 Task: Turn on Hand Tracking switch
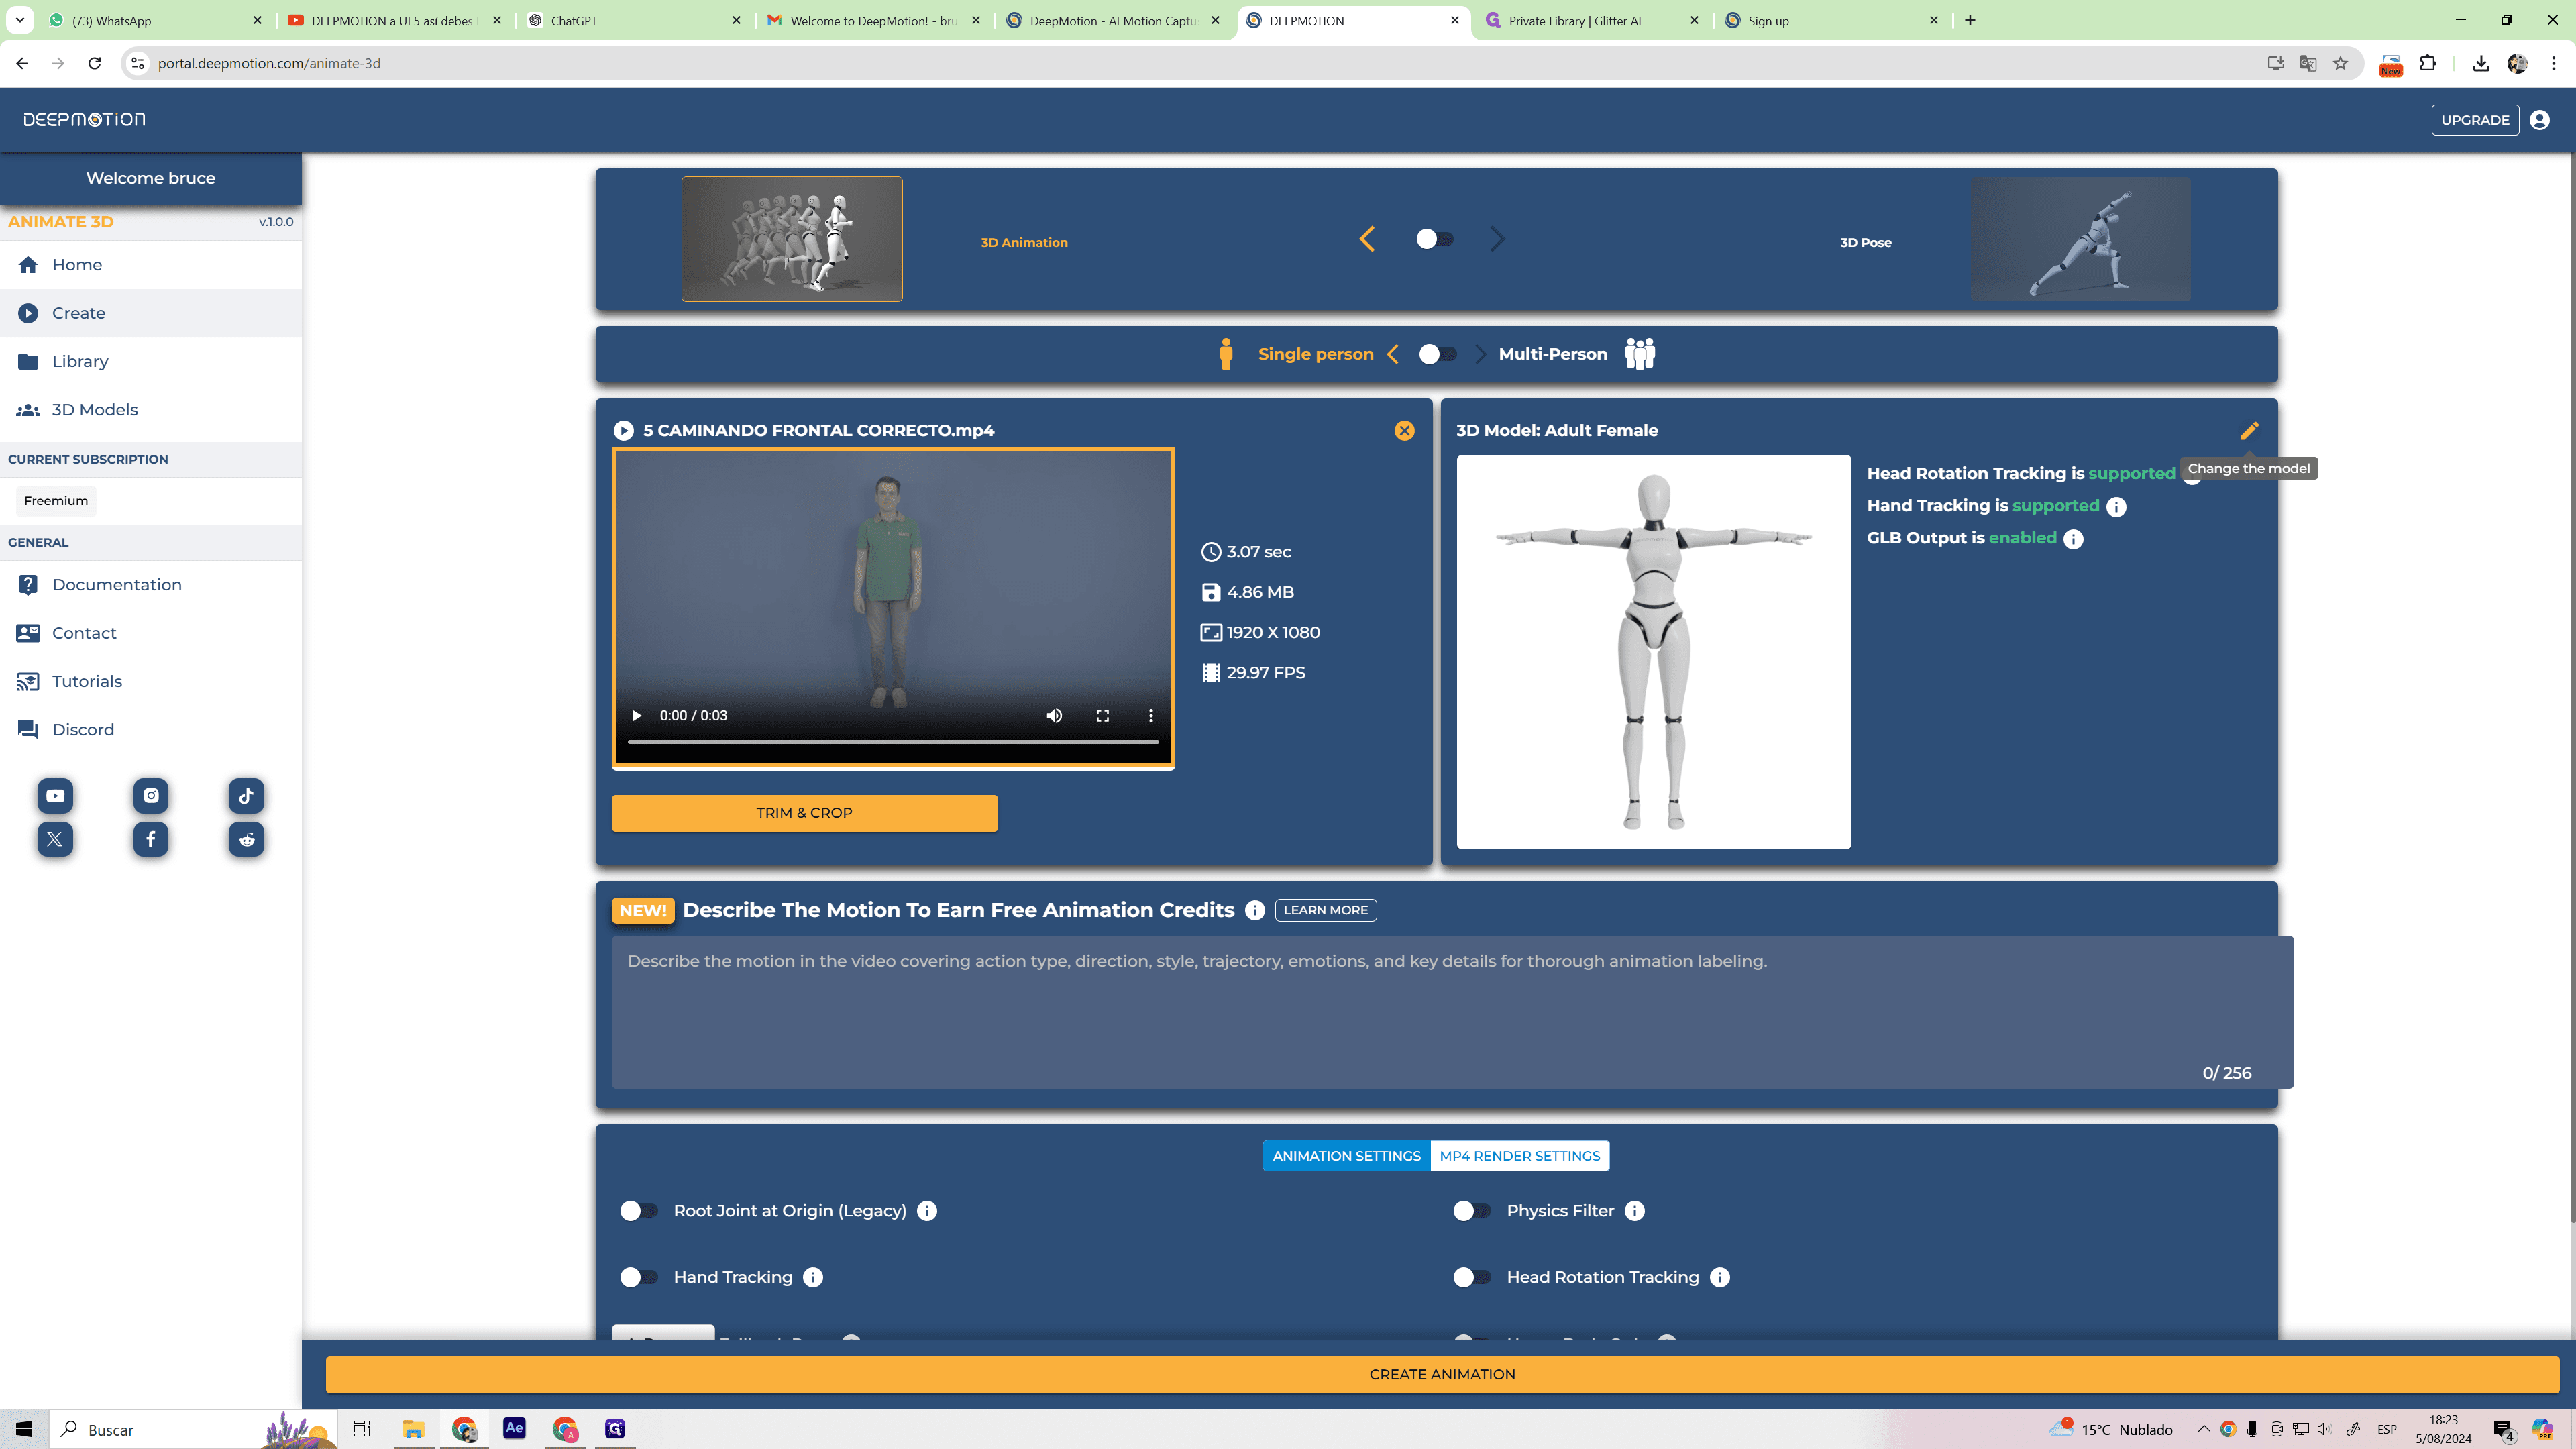[639, 1277]
